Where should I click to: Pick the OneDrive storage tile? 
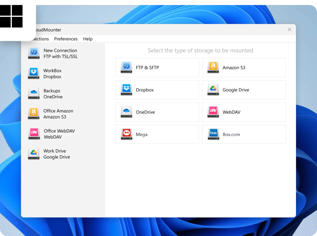click(x=157, y=112)
